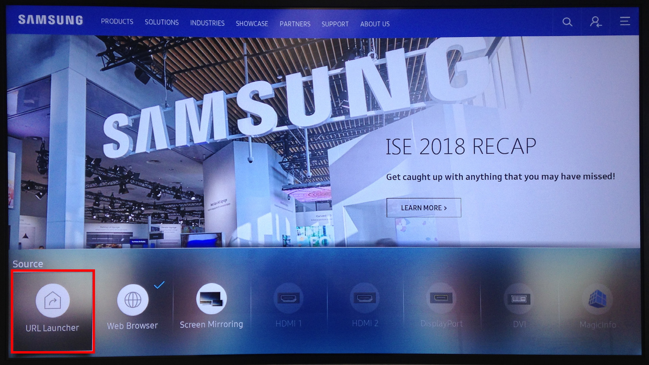Go to Samsung logo homepage

[51, 20]
